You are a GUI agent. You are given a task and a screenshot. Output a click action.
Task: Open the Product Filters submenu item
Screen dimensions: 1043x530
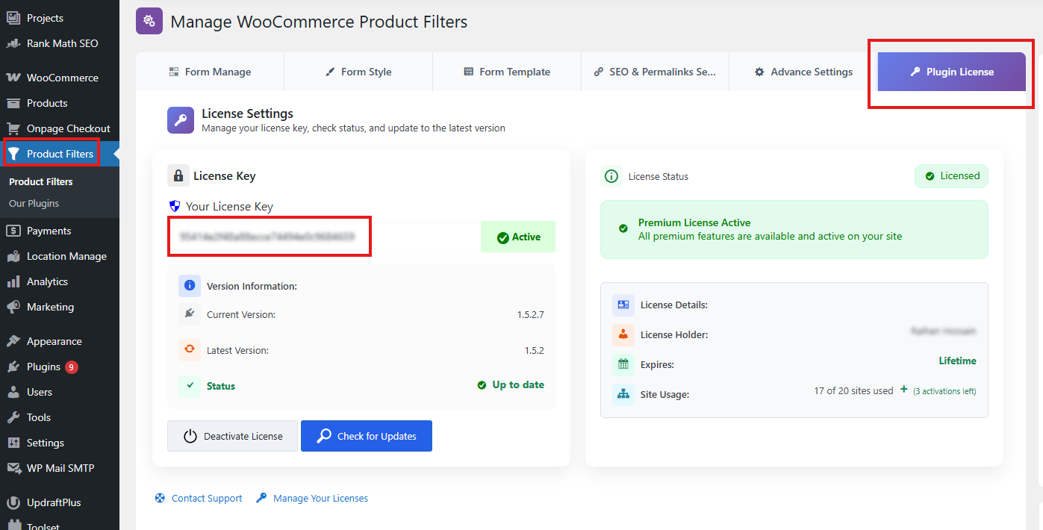tap(41, 181)
